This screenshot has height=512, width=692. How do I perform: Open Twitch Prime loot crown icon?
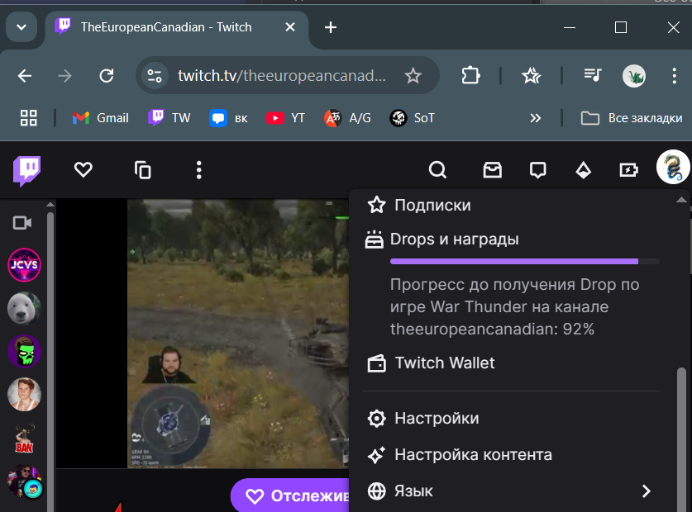tap(583, 170)
